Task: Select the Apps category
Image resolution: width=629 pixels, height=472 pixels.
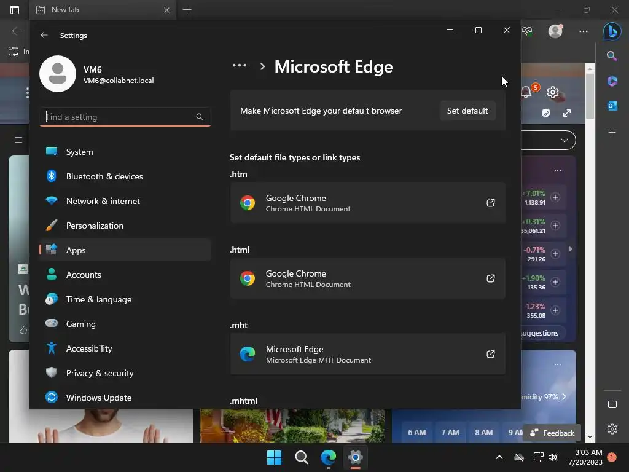Action: pos(125,250)
